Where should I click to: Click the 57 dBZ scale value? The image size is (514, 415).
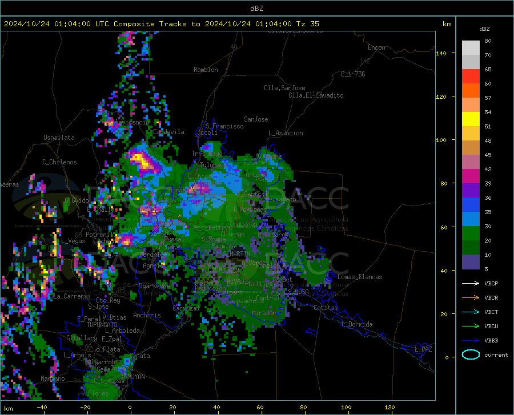click(488, 98)
